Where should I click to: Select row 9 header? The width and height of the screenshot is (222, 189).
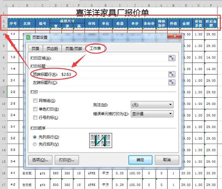pyautogui.click(x=4, y=92)
